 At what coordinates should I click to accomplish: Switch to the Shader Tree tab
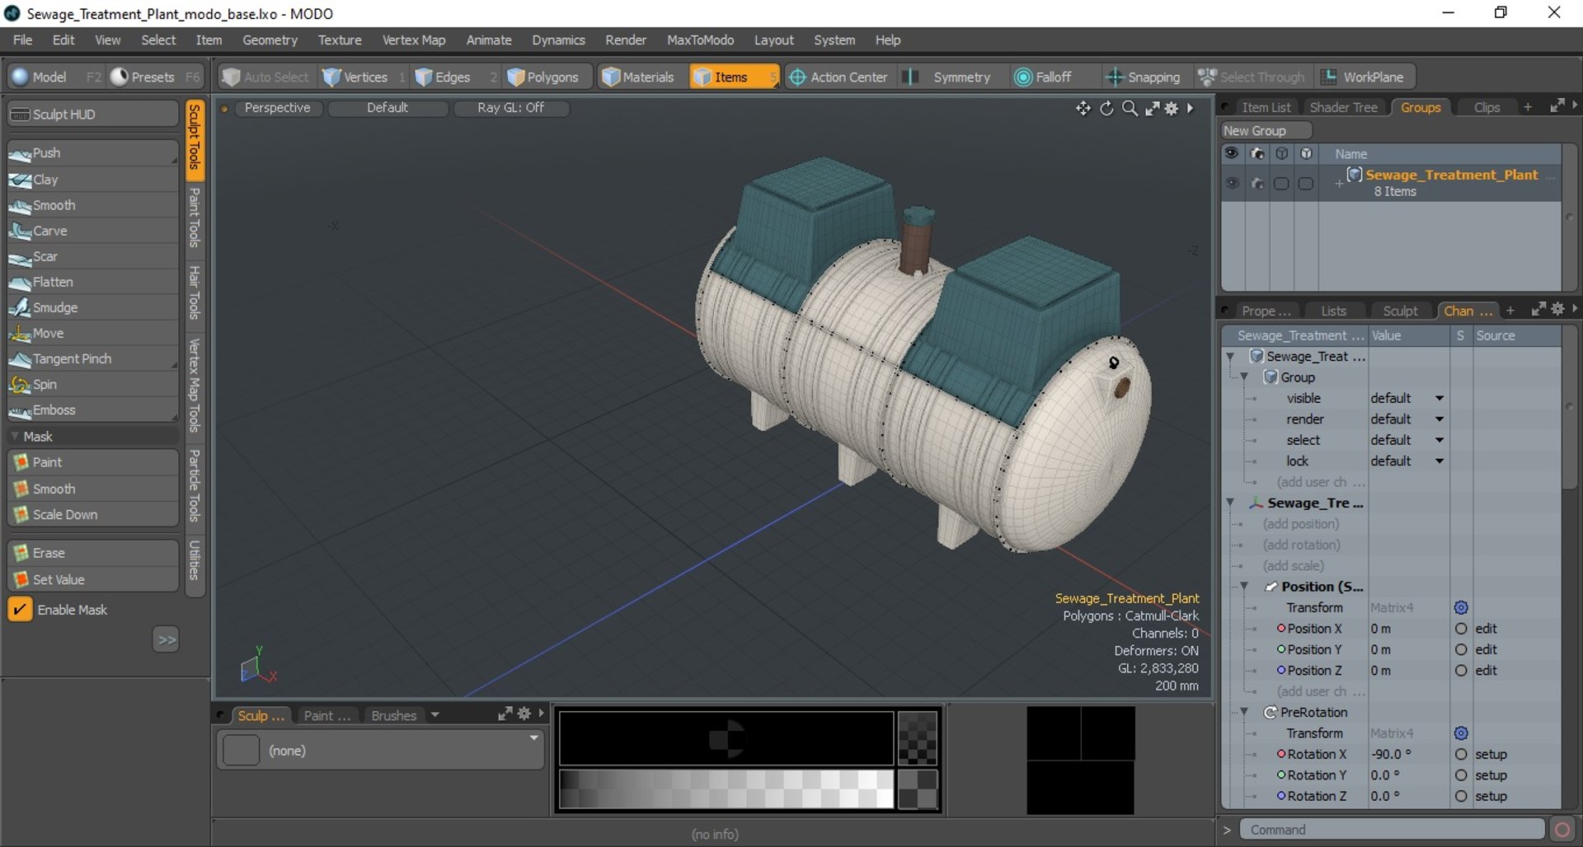pos(1343,107)
